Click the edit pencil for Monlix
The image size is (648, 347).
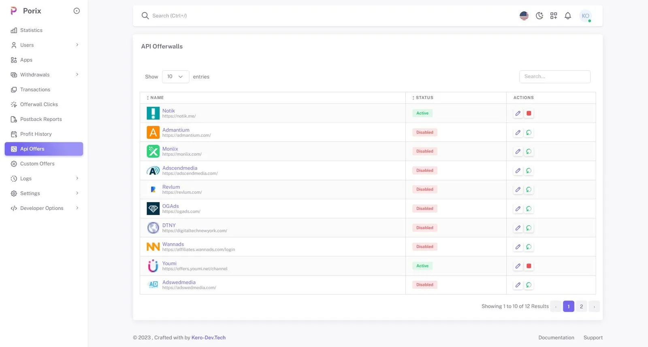518,152
